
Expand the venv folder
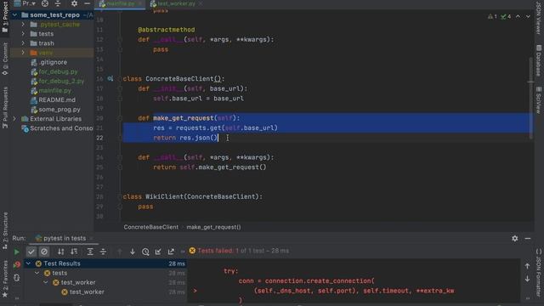tap(23, 53)
